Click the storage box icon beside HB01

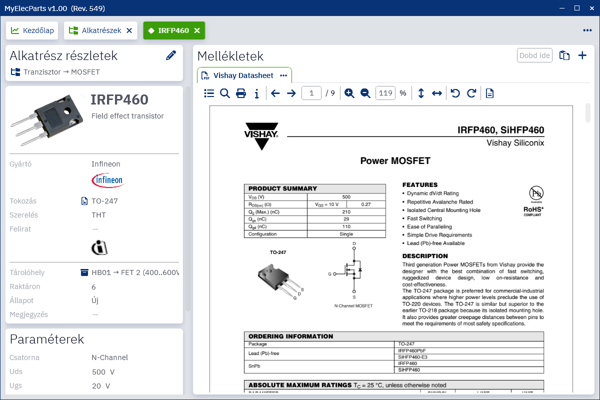pos(84,272)
